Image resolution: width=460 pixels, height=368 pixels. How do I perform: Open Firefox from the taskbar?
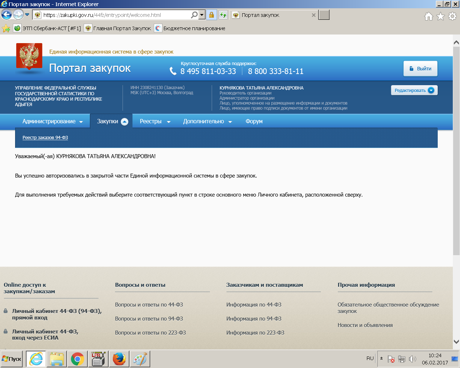[x=119, y=359]
